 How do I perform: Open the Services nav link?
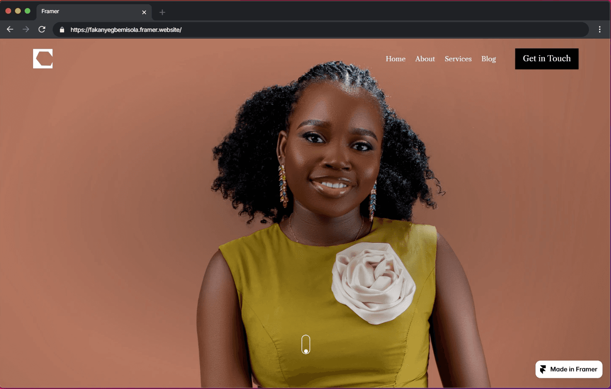pos(458,59)
